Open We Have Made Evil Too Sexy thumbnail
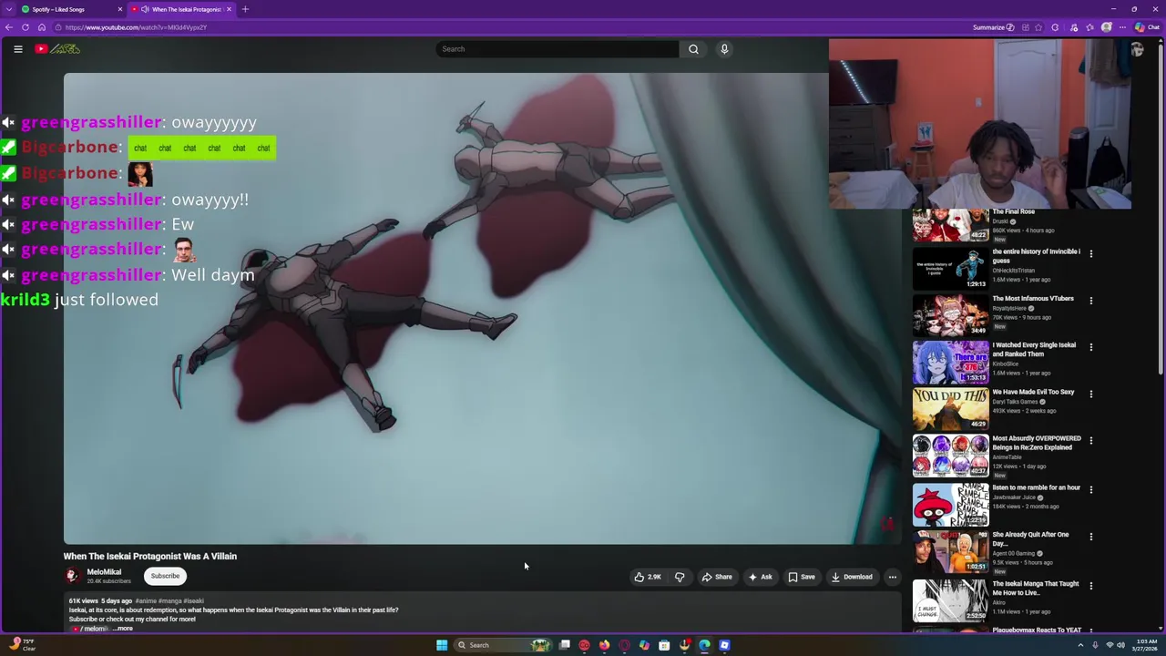Viewport: 1166px width, 656px height. 950,409
